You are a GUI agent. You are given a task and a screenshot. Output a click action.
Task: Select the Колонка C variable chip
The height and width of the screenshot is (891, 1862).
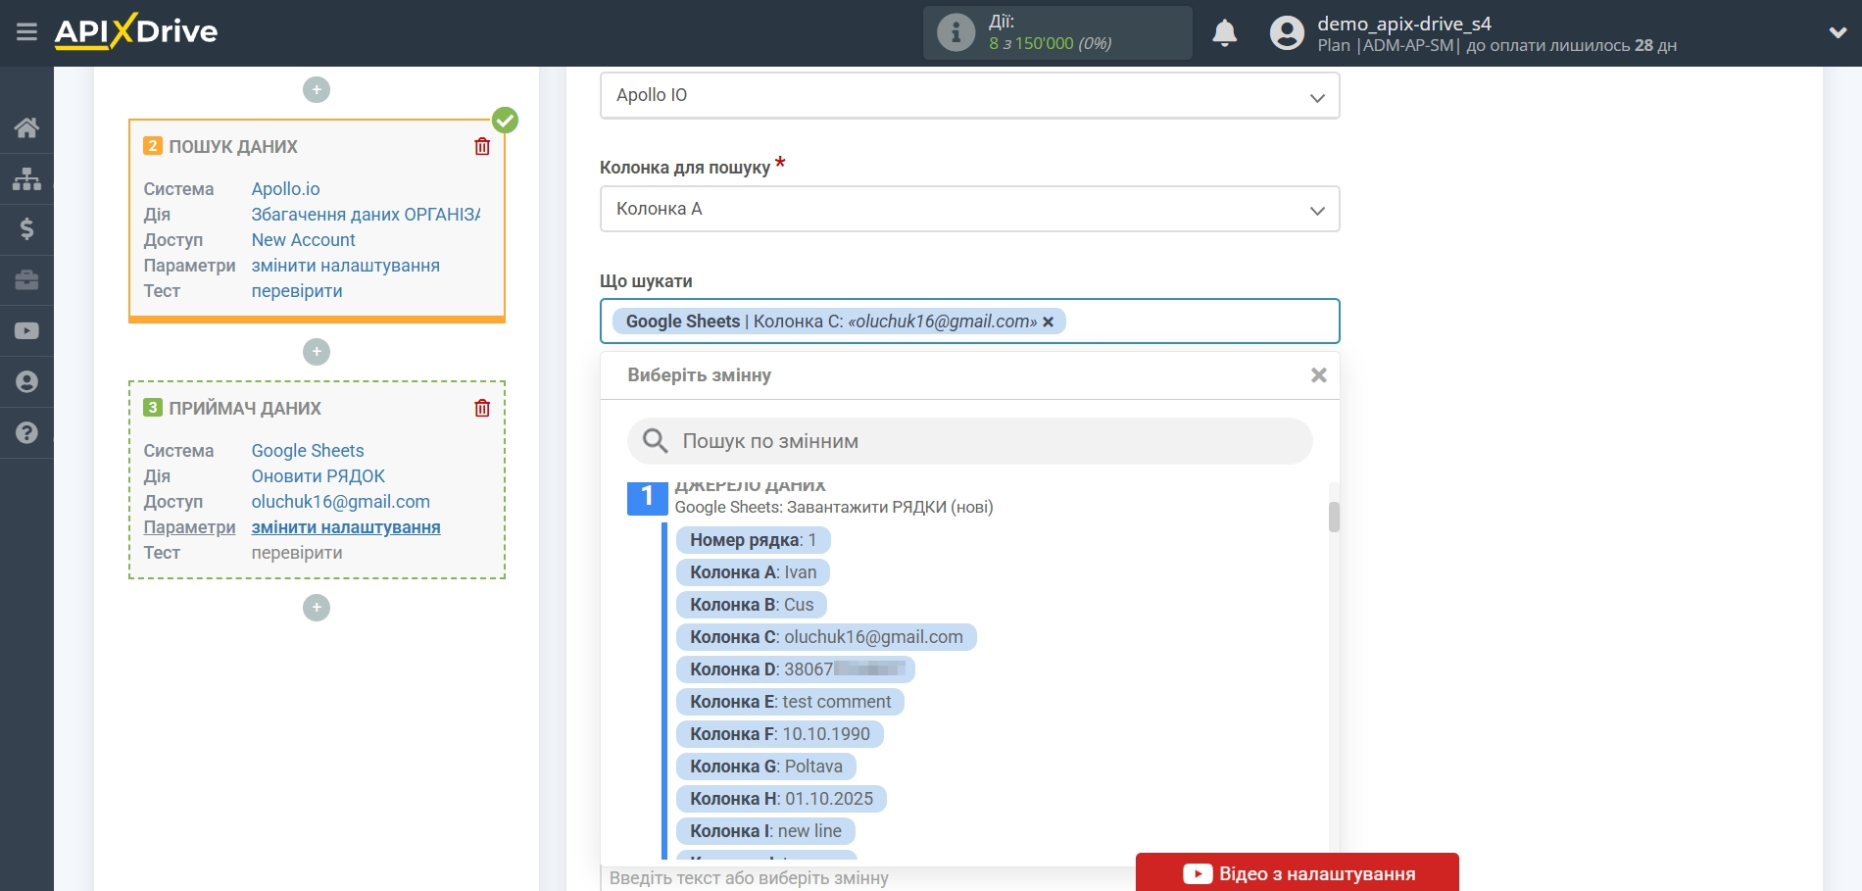click(x=824, y=637)
